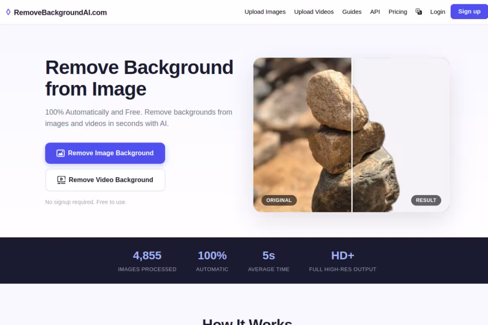Click the HD+ full high-res stat
The image size is (488, 325).
[x=342, y=261]
